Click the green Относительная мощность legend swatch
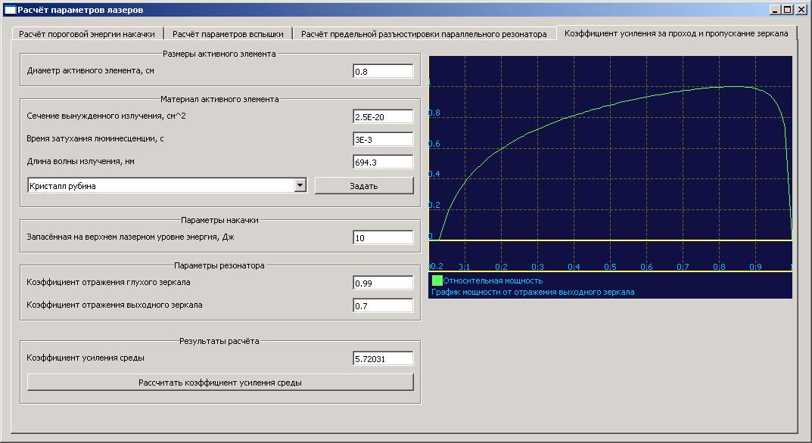This screenshot has height=443, width=812. 437,280
